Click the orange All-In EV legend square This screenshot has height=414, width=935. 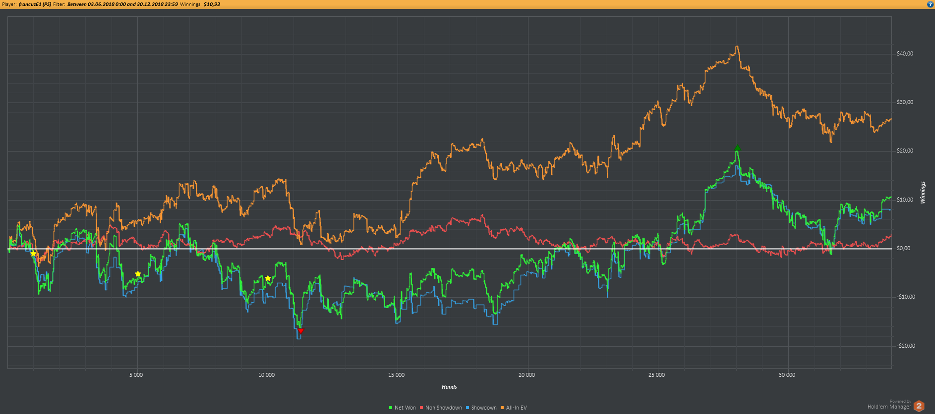click(x=502, y=408)
